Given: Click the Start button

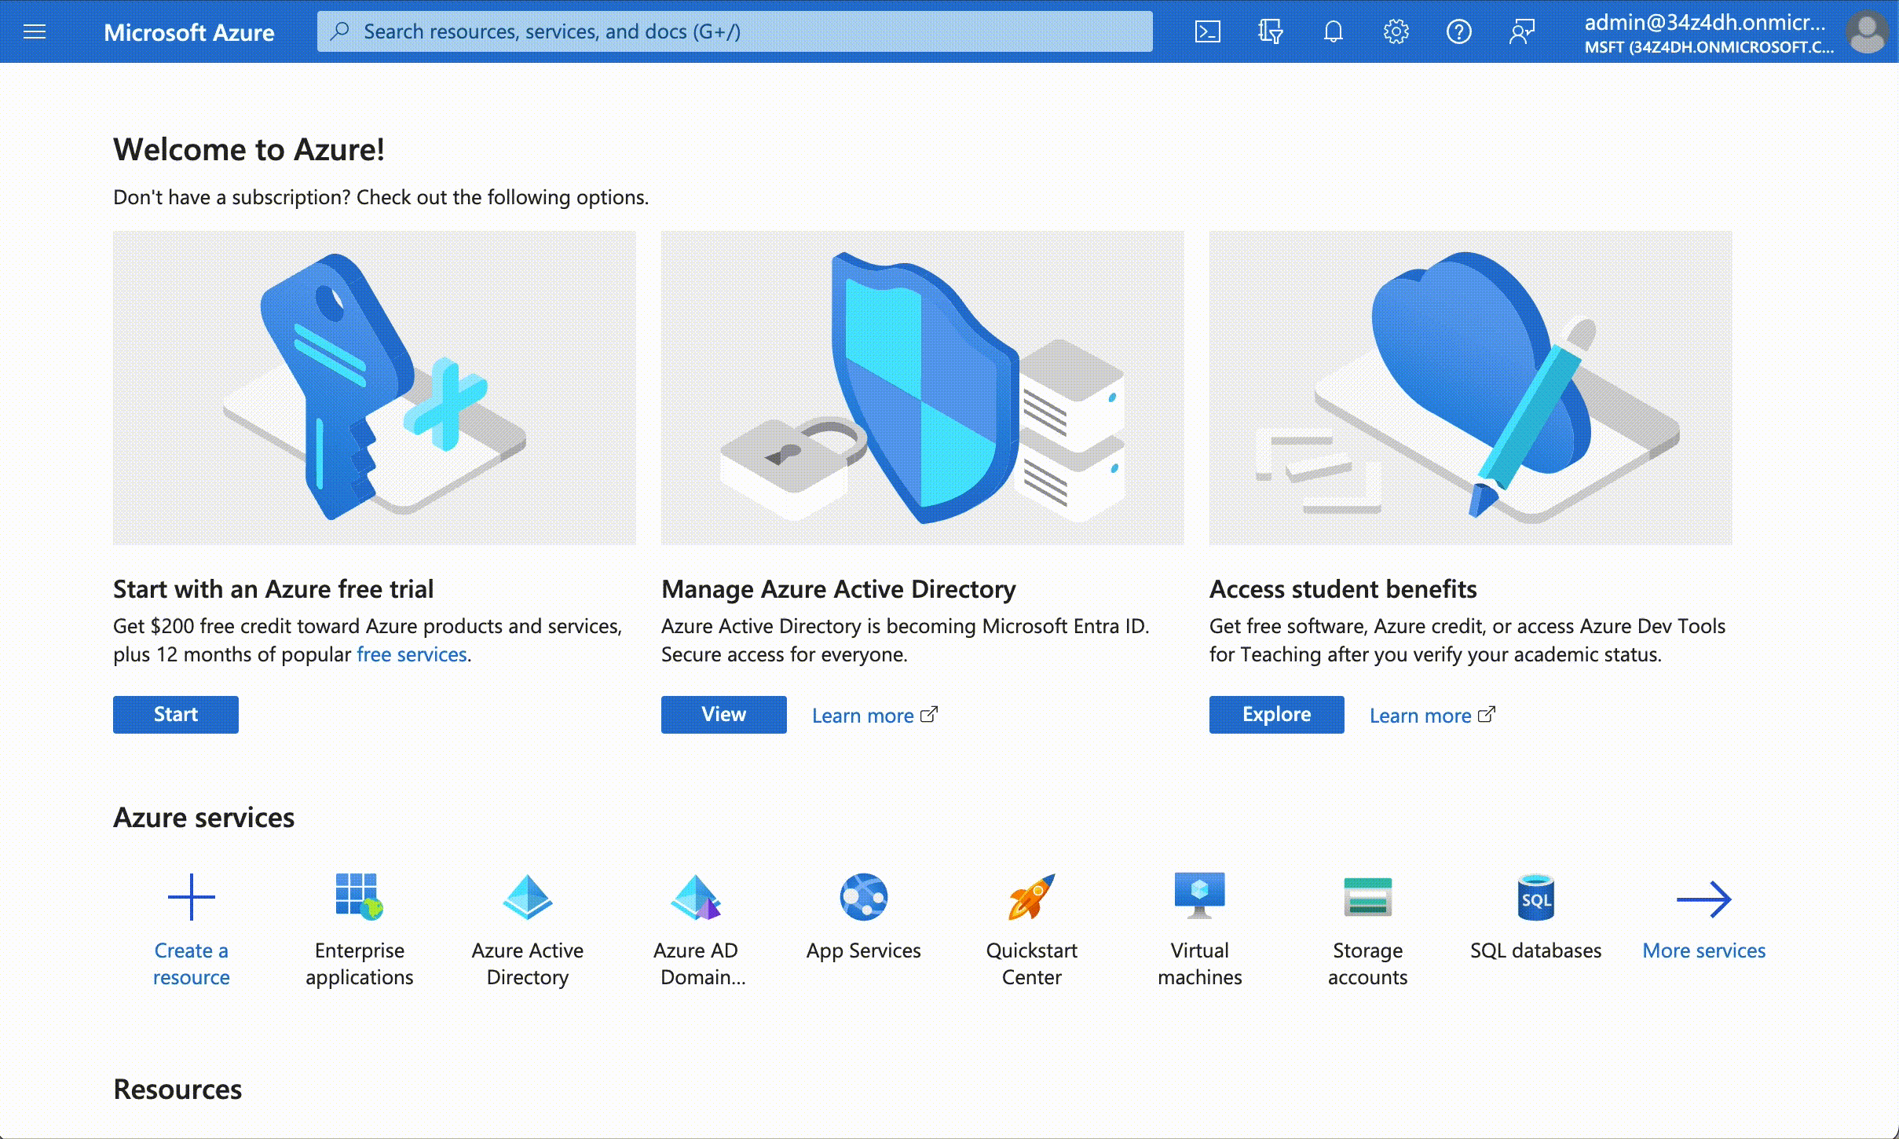Looking at the screenshot, I should point(176,714).
